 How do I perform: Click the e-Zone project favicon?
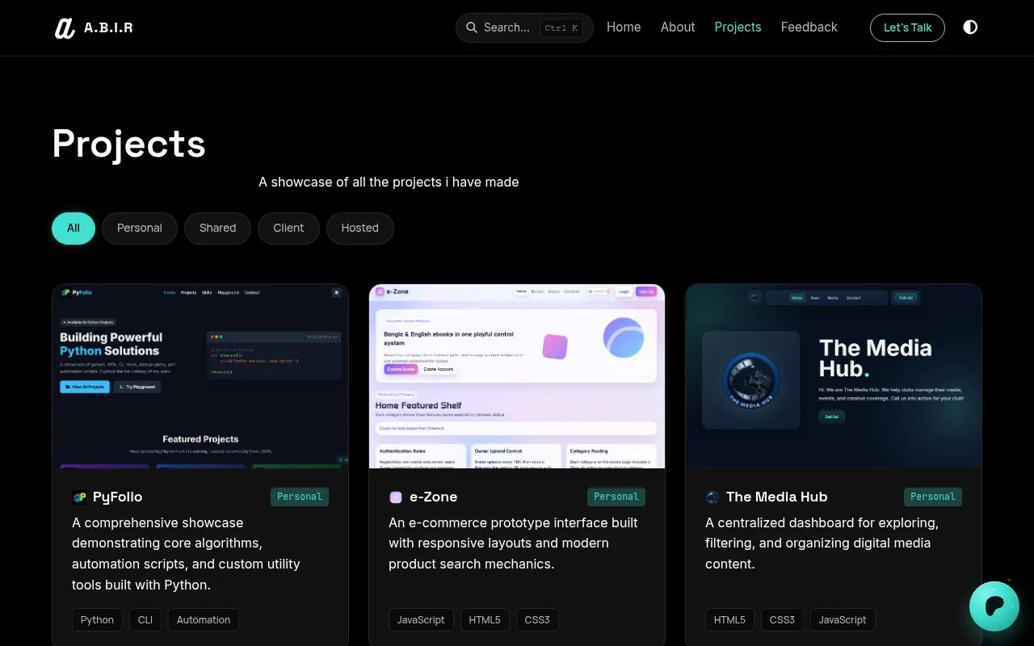(x=396, y=497)
